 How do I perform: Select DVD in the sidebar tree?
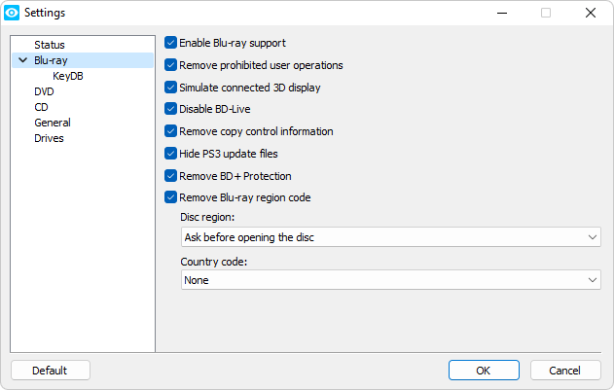[44, 91]
